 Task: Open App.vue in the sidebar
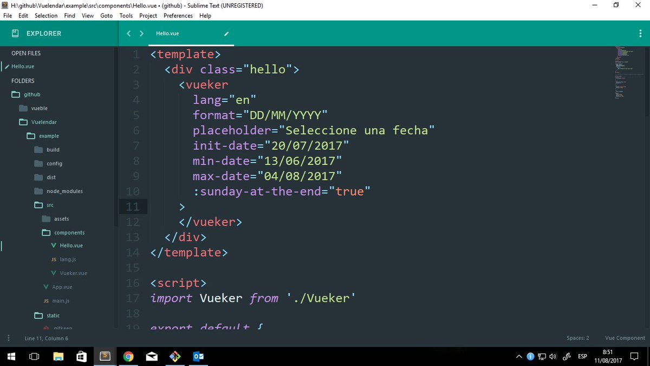[62, 287]
